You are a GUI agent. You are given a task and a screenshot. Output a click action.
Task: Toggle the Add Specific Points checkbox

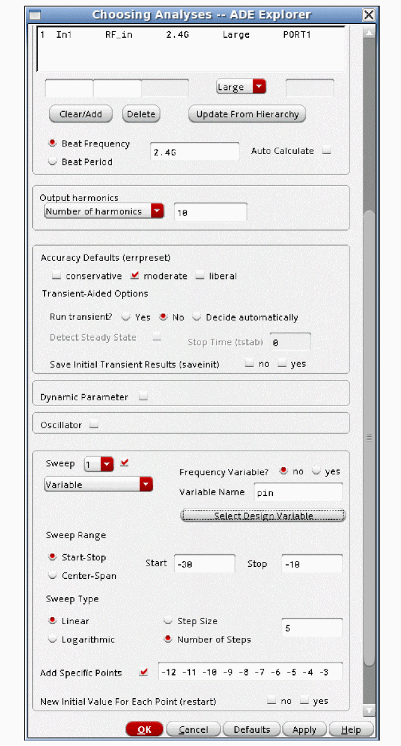pos(144,672)
